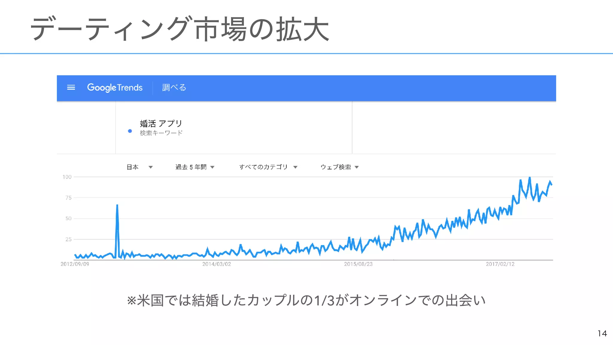
Task: Click the blue dot beside 婚活 アプリ
Action: click(x=130, y=131)
